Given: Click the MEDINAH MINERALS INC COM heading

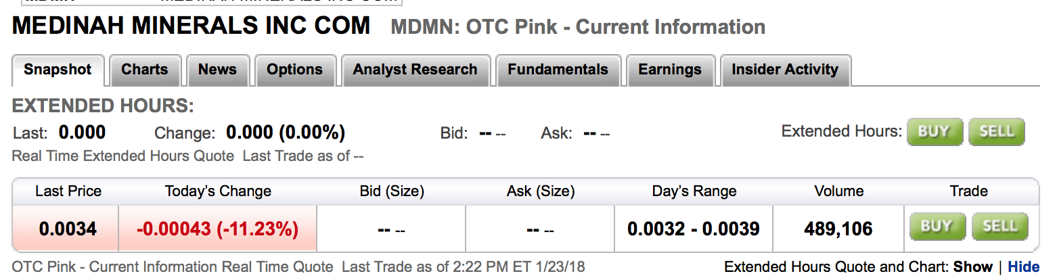Looking at the screenshot, I should tap(192, 26).
